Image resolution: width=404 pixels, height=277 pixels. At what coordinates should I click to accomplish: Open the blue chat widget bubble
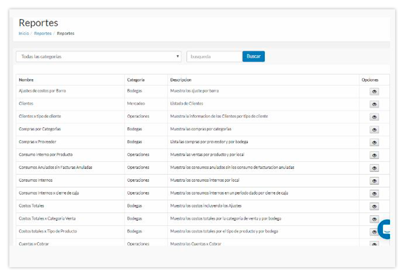[x=385, y=229]
